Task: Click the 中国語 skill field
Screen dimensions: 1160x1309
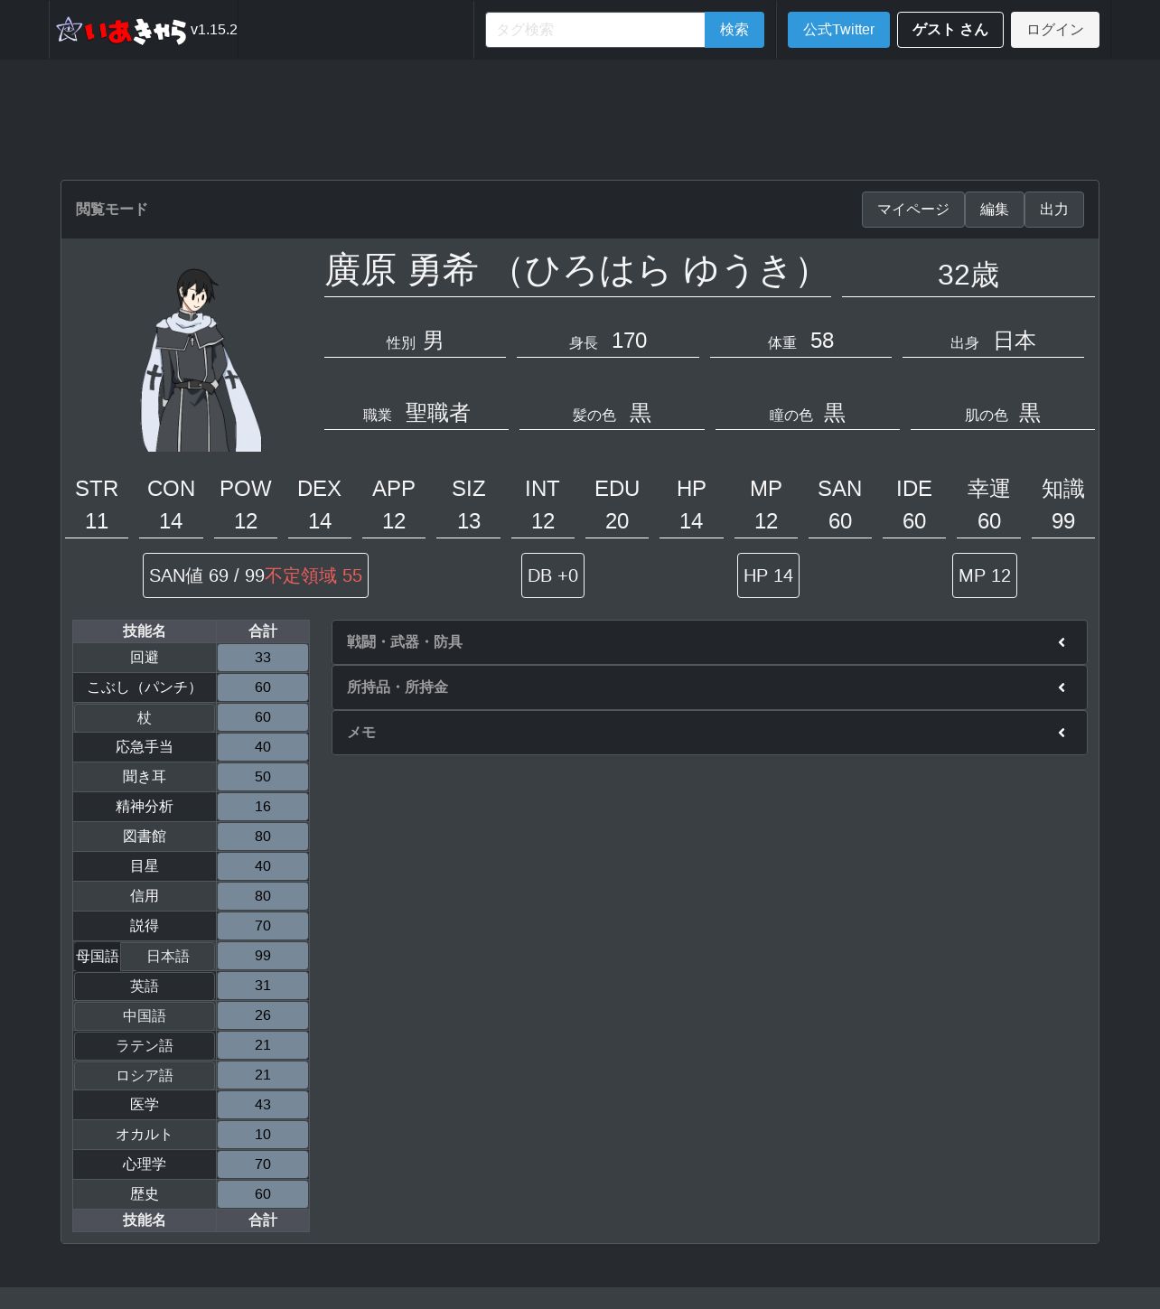Action: tap(145, 1015)
